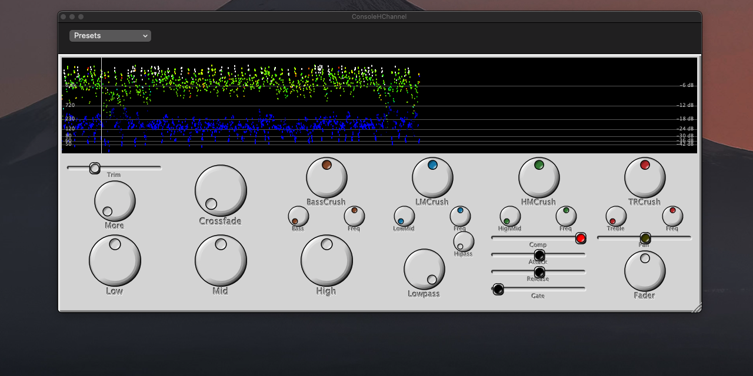Click the -6 dB meter label
Screen dimensions: 753x376
687,85
